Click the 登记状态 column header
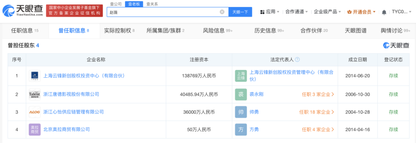Viewport: 416px width, 143px height. tap(393, 60)
